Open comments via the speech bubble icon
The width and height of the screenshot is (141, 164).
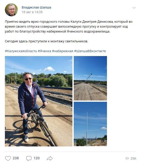click(29, 158)
